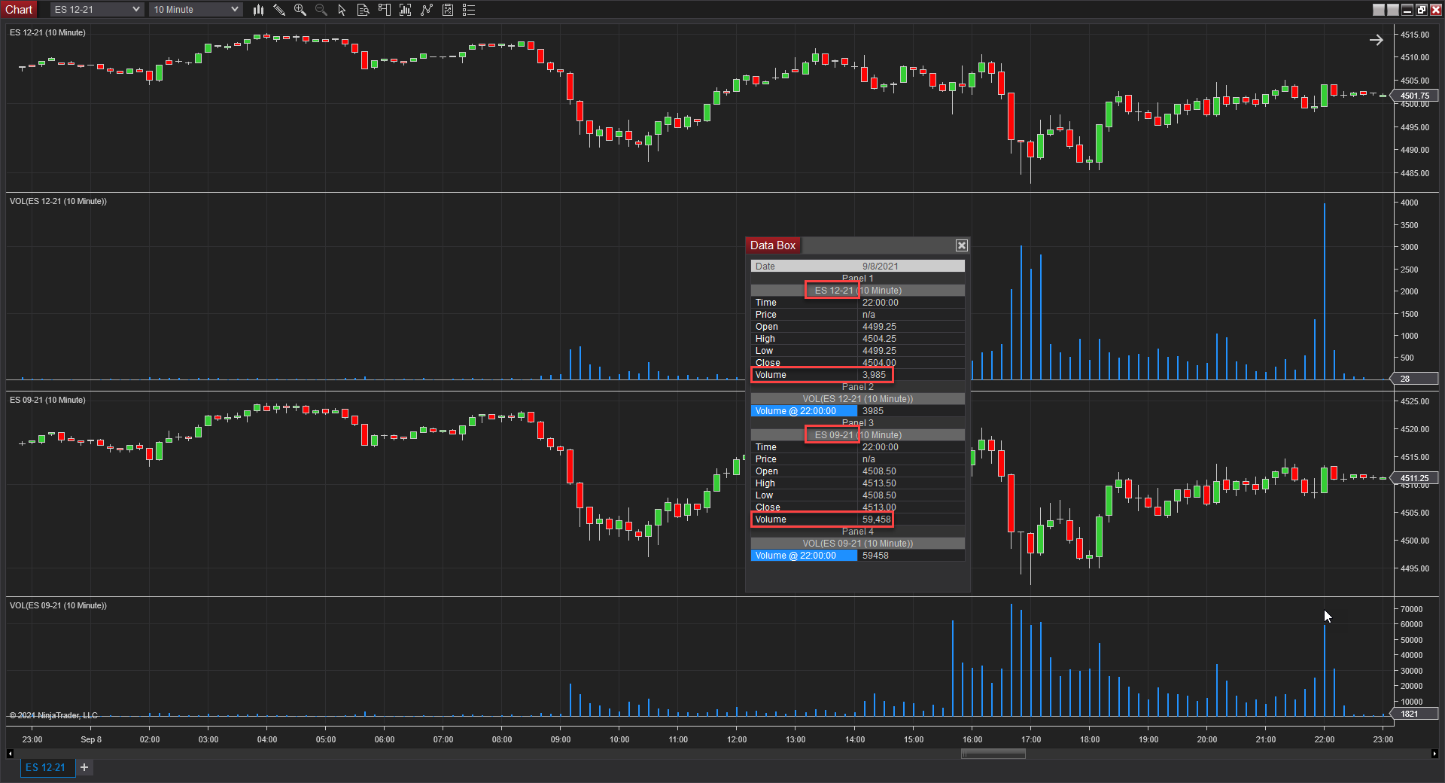Click the red Chart menu label
The height and width of the screenshot is (783, 1445).
tap(19, 9)
